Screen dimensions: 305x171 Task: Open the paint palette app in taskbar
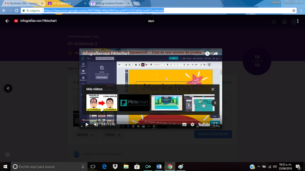181,167
